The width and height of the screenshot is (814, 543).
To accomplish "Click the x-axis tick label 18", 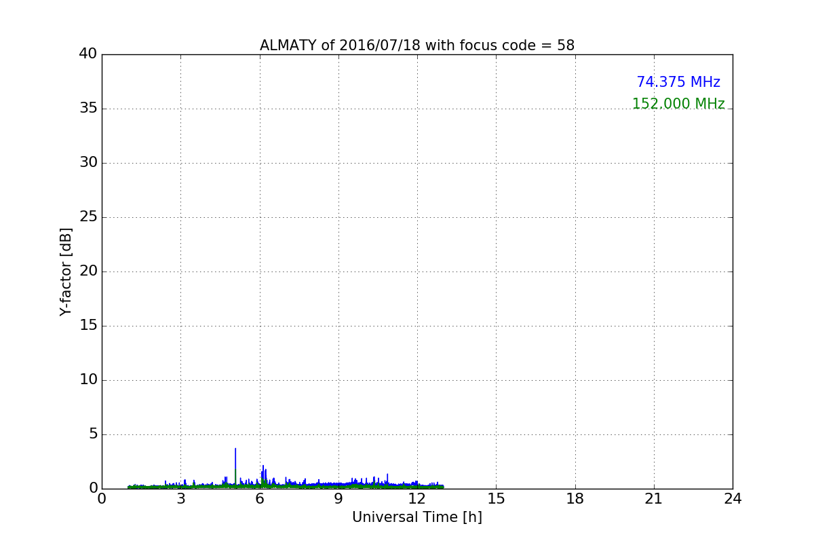I will click(x=575, y=499).
